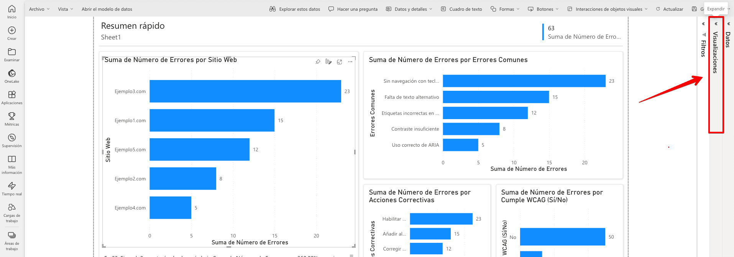Pin the Sitio Web chart visual
Viewport: 734px width, 257px height.
click(x=318, y=62)
